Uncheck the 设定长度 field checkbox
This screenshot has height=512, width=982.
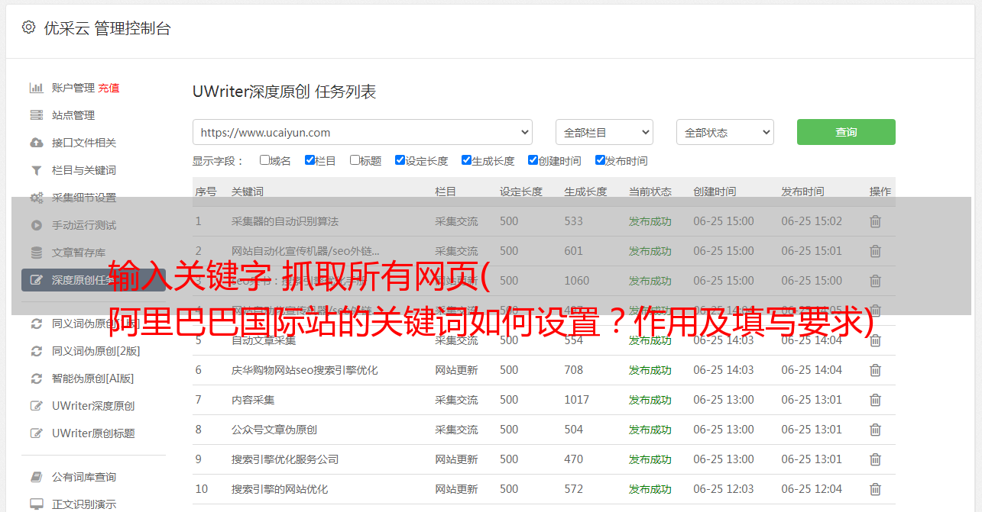coord(400,160)
